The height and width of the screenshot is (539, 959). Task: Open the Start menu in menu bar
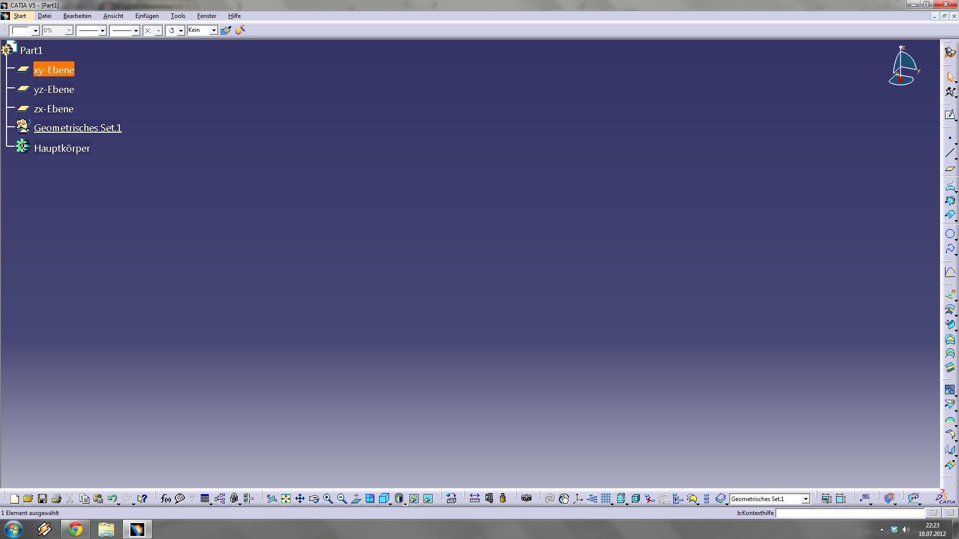coord(20,16)
